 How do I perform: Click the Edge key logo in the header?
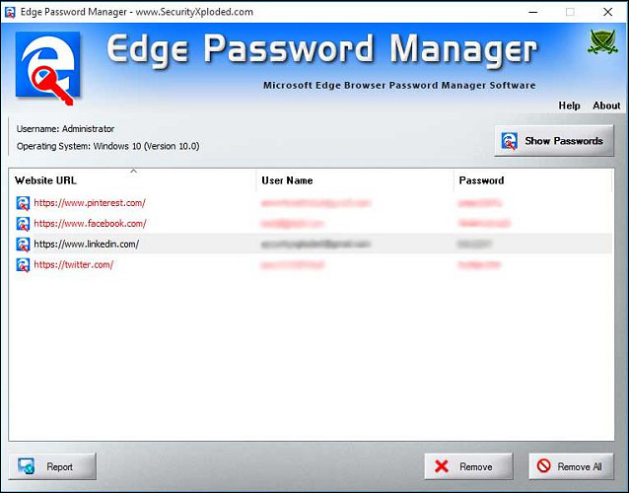point(47,67)
